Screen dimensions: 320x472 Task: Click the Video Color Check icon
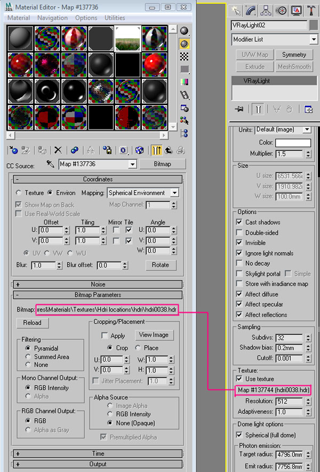click(184, 82)
